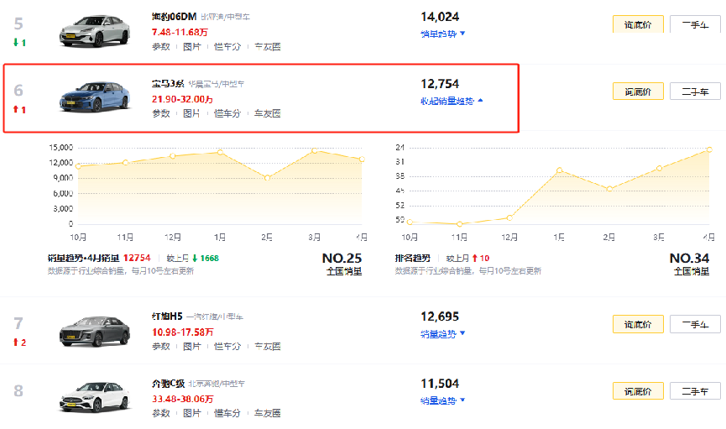Open 参数 link under 奔驰C级
This screenshot has height=429, width=726.
161,413
